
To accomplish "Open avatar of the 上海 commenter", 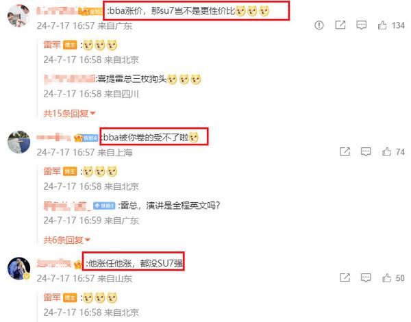I will tap(18, 142).
